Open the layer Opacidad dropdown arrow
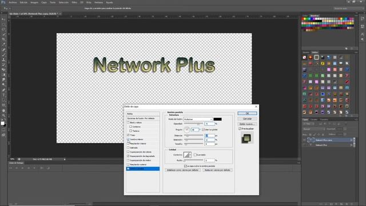This screenshot has width=366, height=206. pos(345,129)
